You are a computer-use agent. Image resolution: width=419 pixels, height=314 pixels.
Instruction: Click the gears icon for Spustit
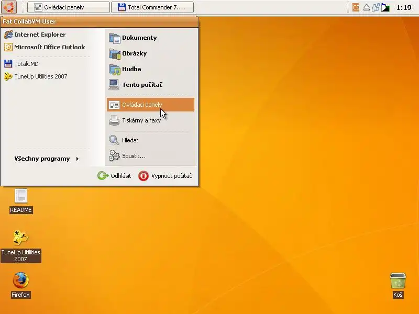click(x=114, y=156)
